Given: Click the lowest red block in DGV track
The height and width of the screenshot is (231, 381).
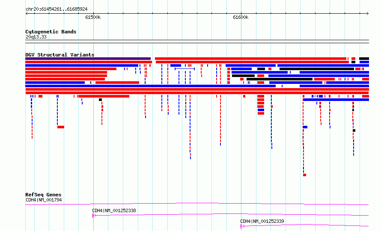Looking at the screenshot, I should (x=304, y=175).
